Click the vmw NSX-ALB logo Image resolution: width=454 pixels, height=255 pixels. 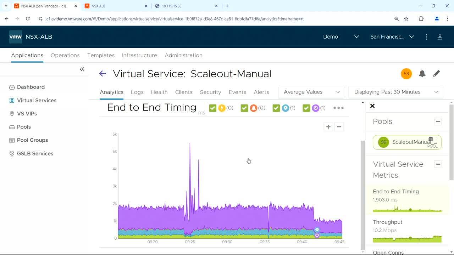[31, 37]
